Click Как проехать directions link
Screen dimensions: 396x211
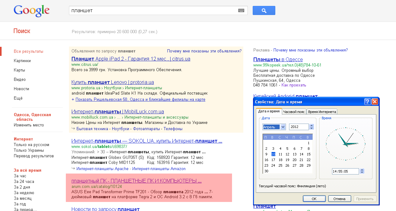coord(294,85)
